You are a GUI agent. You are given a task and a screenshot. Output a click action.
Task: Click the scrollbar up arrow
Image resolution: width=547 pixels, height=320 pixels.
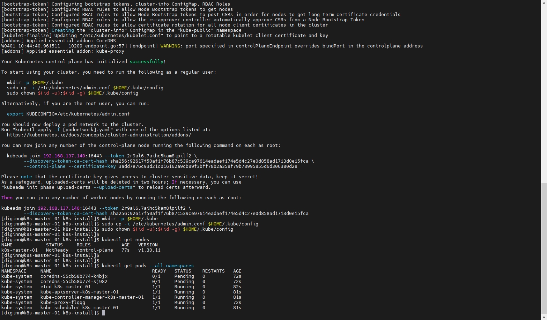[x=544, y=2]
